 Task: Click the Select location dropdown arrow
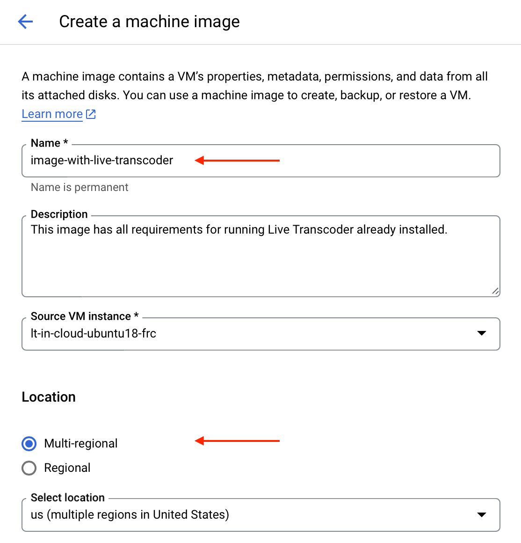[x=482, y=514]
